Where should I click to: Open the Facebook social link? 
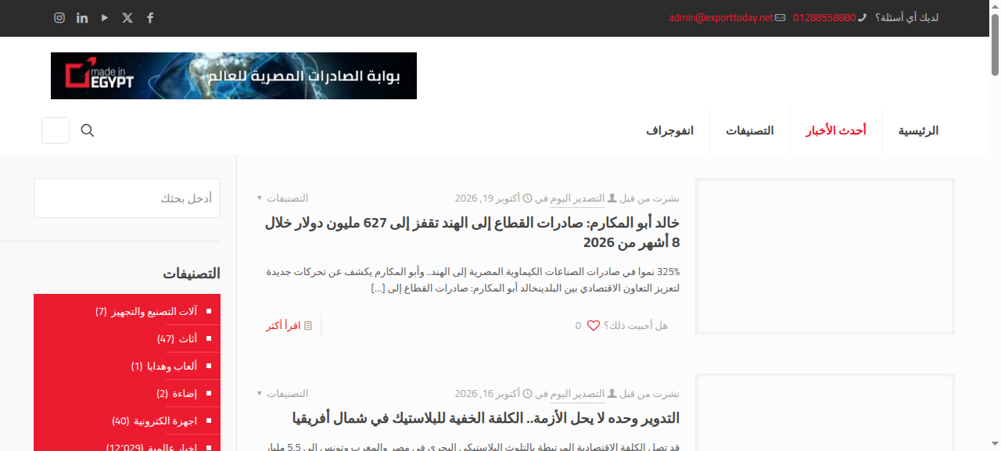(x=150, y=18)
